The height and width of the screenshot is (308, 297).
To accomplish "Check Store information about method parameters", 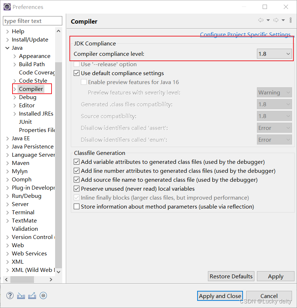I will click(76, 206).
